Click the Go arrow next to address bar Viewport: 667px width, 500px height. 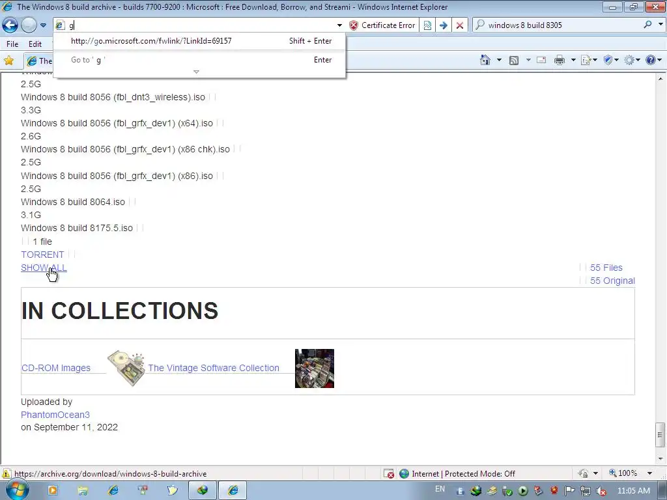443,25
